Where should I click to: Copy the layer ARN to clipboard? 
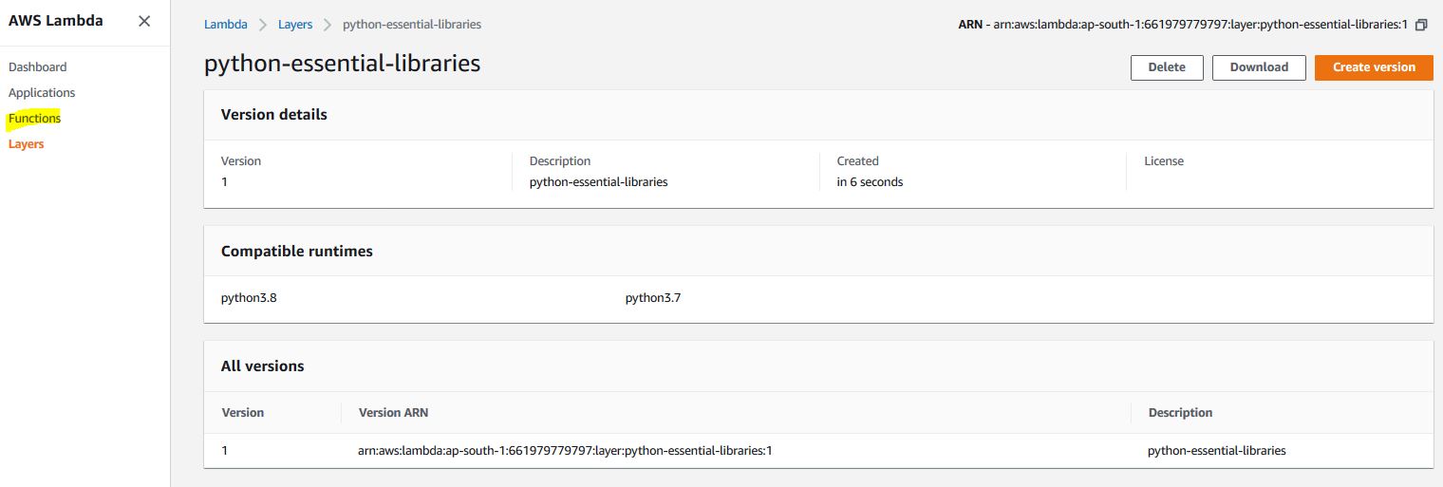point(1421,25)
